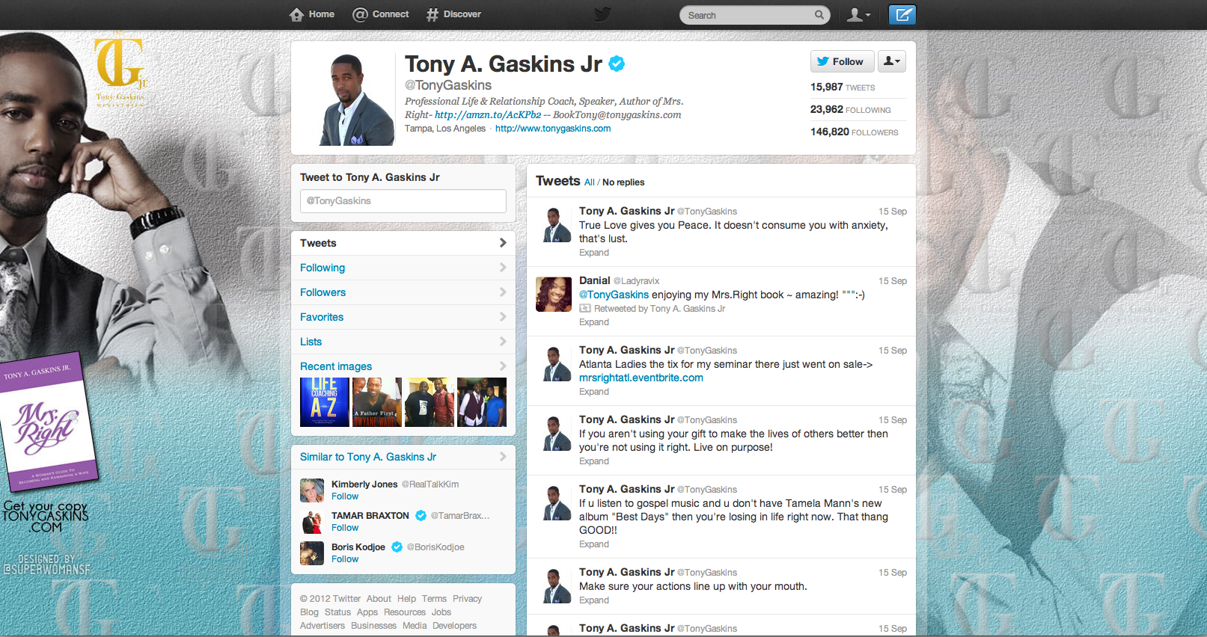Open Lists in the sidebar menu
Viewport: 1207px width, 637px height.
point(403,342)
